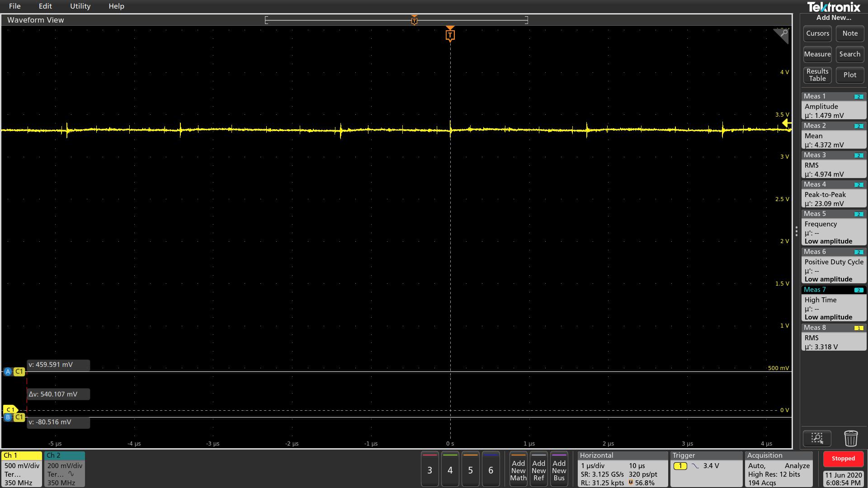Click the Measure button in sidebar
Screen dimensions: 868x488
coord(817,54)
